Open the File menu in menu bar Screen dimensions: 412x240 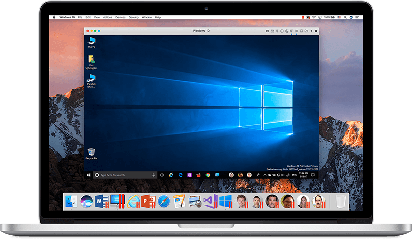[x=80, y=17]
